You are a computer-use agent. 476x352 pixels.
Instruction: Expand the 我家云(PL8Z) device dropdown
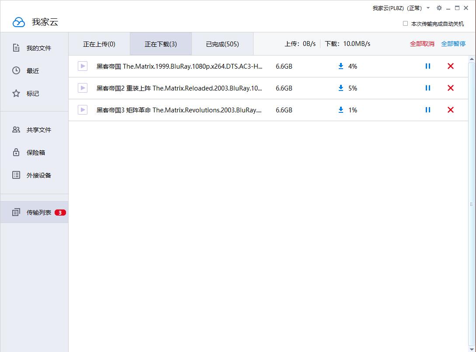pyautogui.click(x=427, y=8)
